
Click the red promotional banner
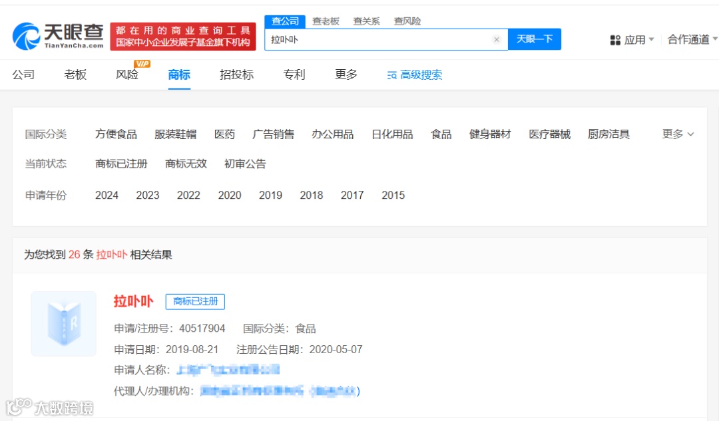pyautogui.click(x=183, y=36)
